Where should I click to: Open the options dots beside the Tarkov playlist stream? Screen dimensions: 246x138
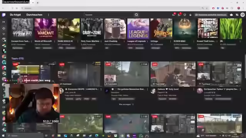click(x=240, y=89)
